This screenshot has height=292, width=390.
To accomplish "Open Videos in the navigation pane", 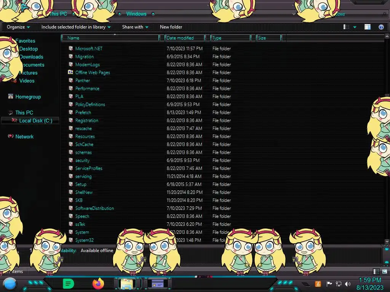I will [x=27, y=81].
